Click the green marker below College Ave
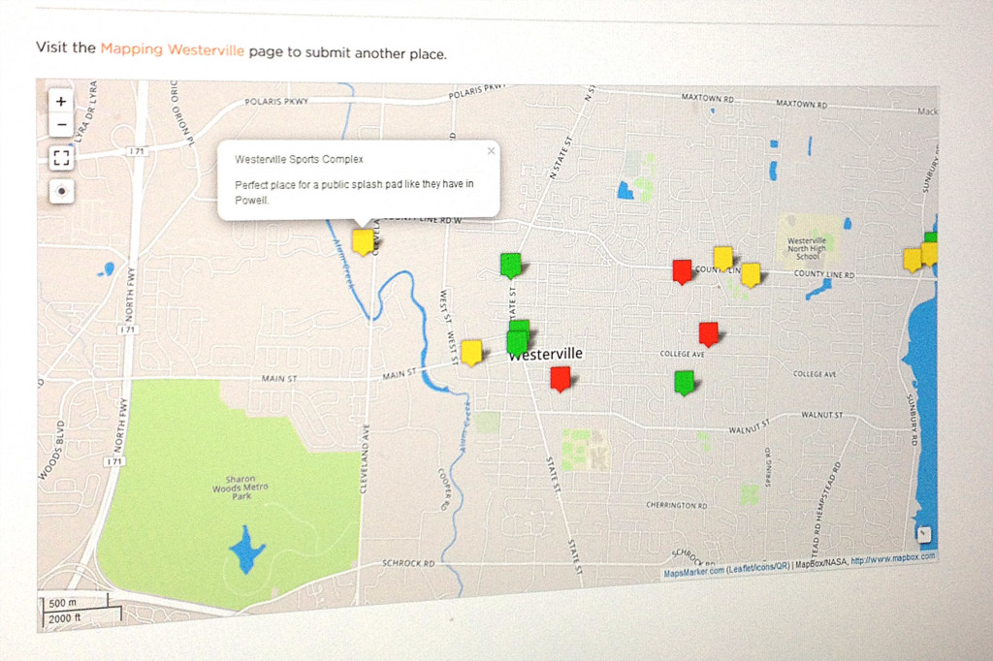Screen dimensions: 993x661 (x=685, y=382)
